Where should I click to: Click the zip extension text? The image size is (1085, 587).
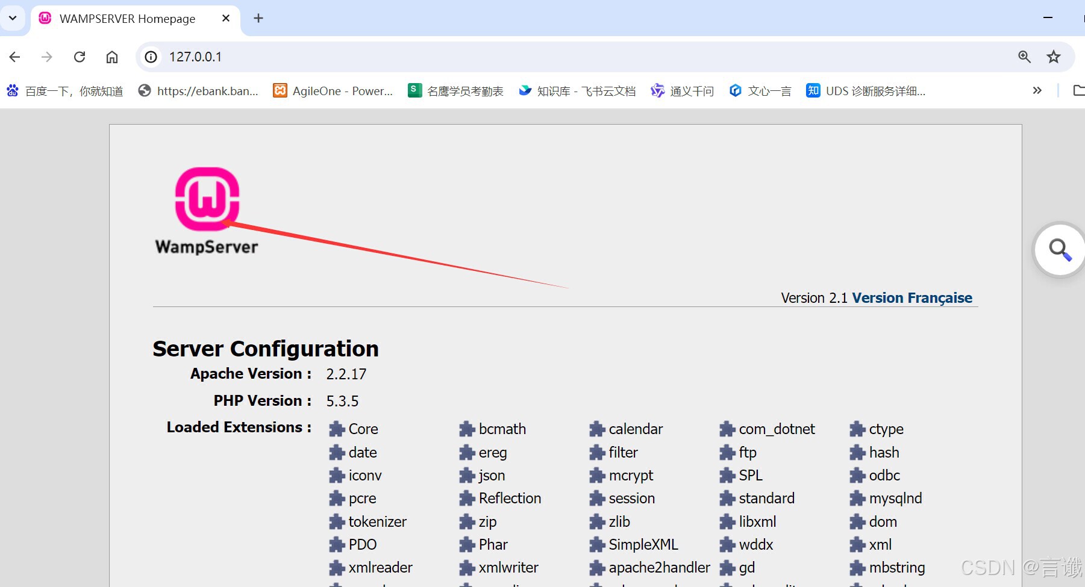[x=487, y=522]
